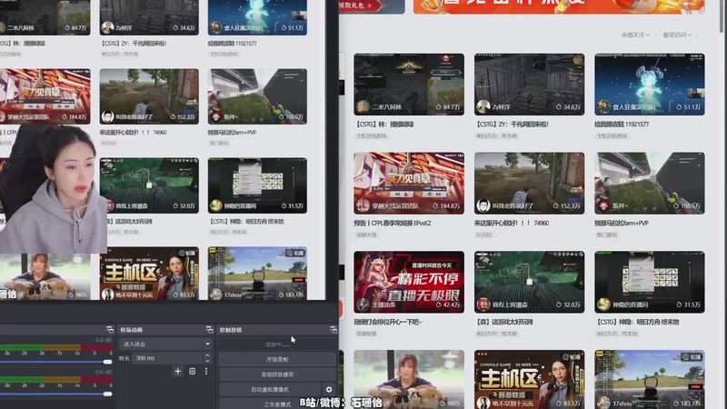
Task: Open the orange promotional banner in browser
Action: [559, 6]
